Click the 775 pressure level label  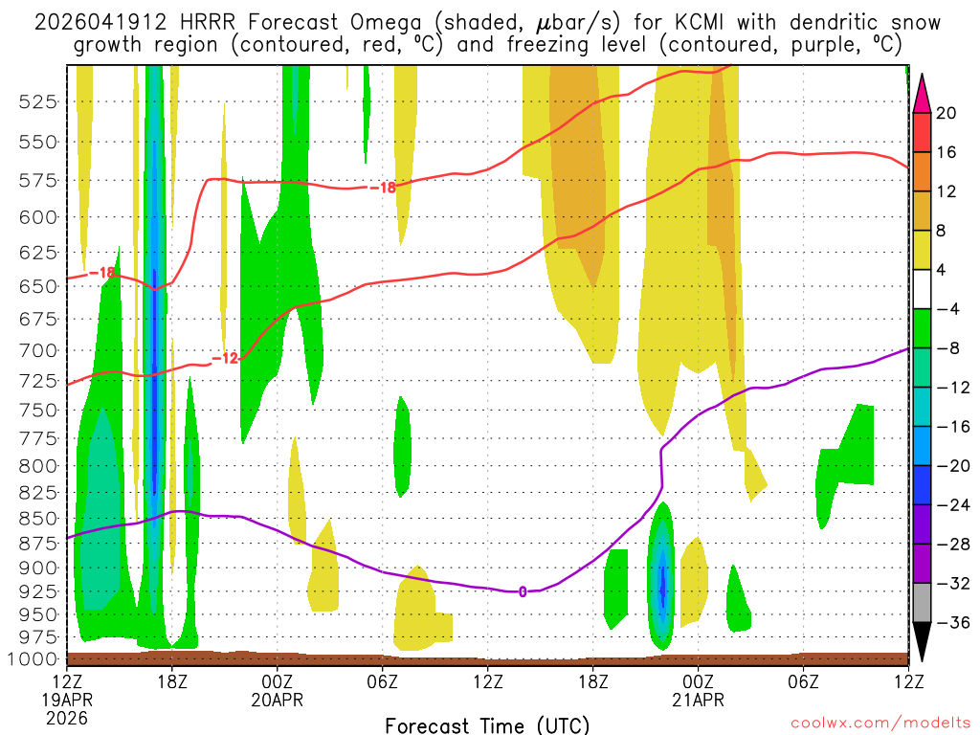tap(38, 438)
